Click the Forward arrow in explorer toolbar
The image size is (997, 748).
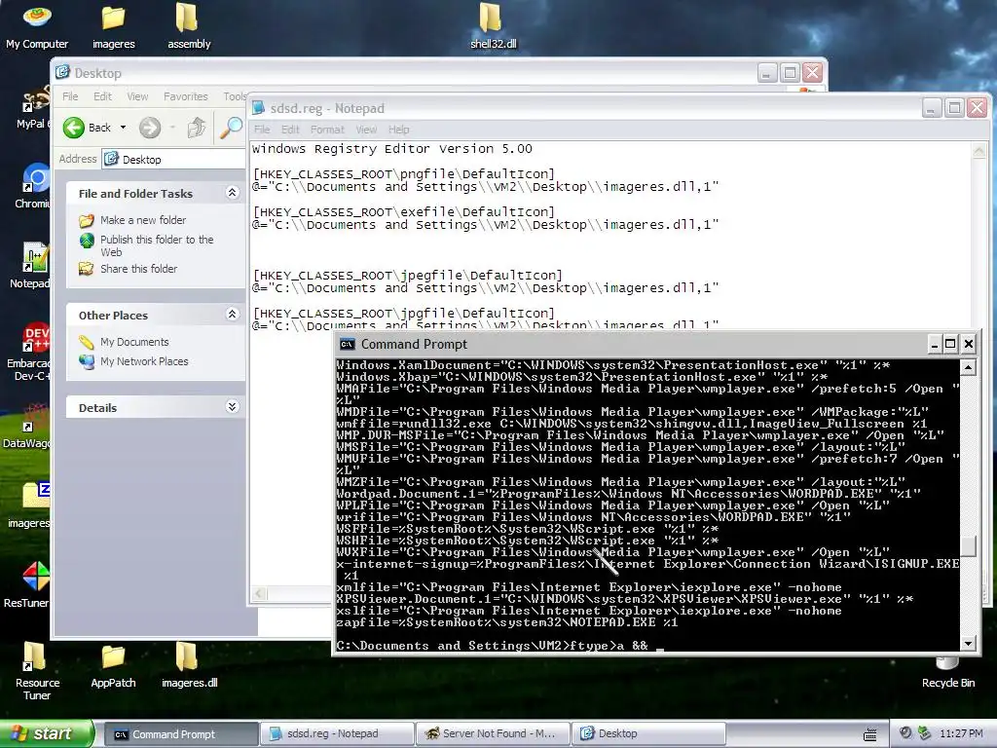pos(150,128)
